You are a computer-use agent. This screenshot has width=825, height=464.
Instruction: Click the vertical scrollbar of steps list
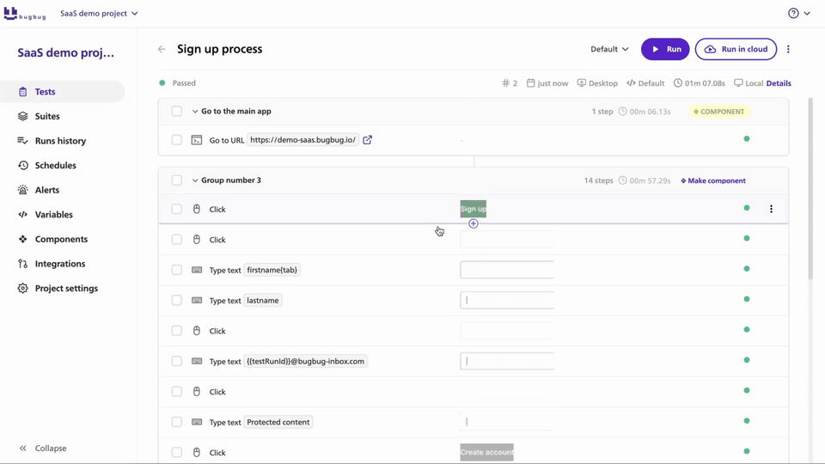click(810, 189)
